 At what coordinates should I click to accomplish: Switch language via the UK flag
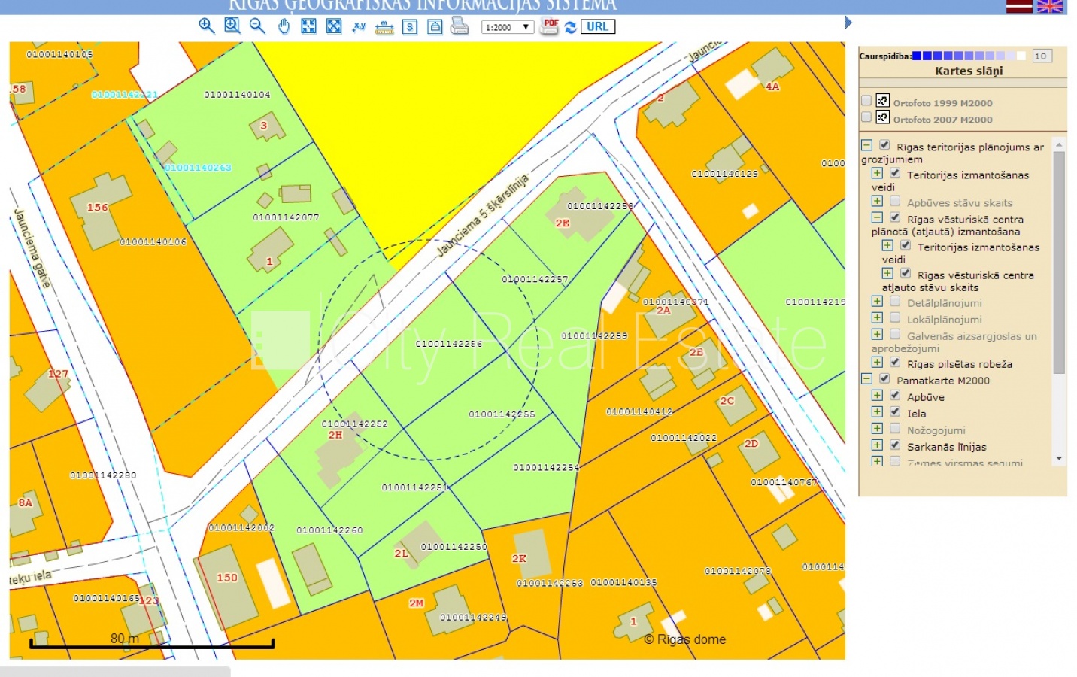click(x=1049, y=6)
